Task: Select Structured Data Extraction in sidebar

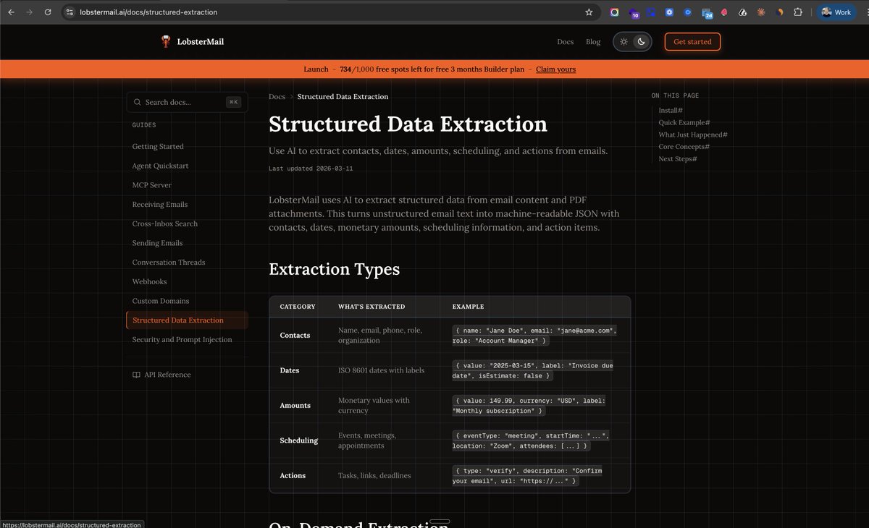Action: point(187,320)
